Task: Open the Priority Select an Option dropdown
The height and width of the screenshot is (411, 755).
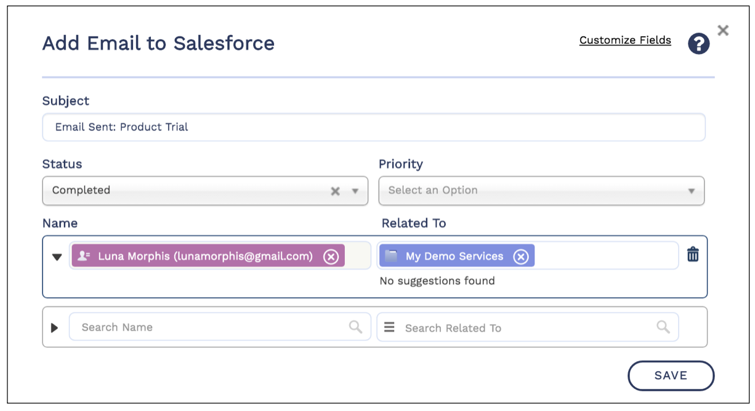Action: tap(541, 191)
